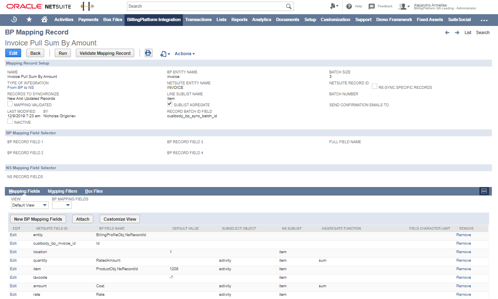Image resolution: width=498 pixels, height=299 pixels.
Task: Switch to the Box Files subtab
Action: coord(94,191)
